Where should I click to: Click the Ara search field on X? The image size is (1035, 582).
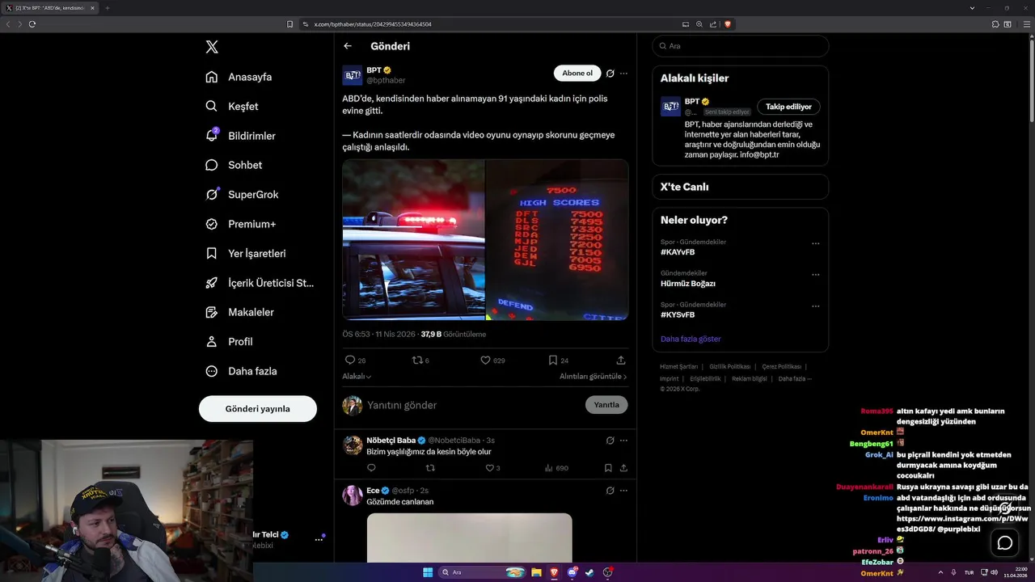741,46
